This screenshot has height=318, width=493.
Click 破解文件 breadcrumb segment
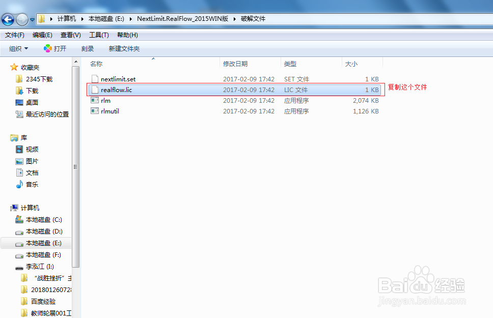253,19
